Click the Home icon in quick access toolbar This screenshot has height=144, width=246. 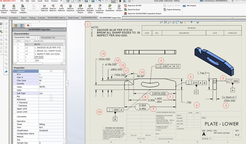[x=68, y=1]
